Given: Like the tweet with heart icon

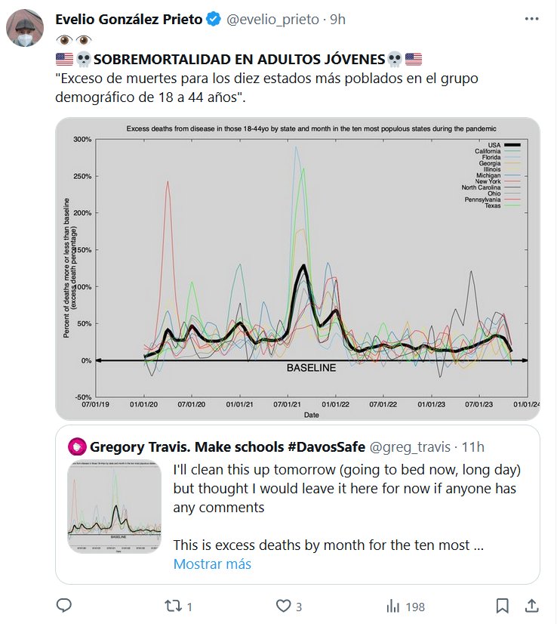Looking at the screenshot, I should (x=284, y=606).
